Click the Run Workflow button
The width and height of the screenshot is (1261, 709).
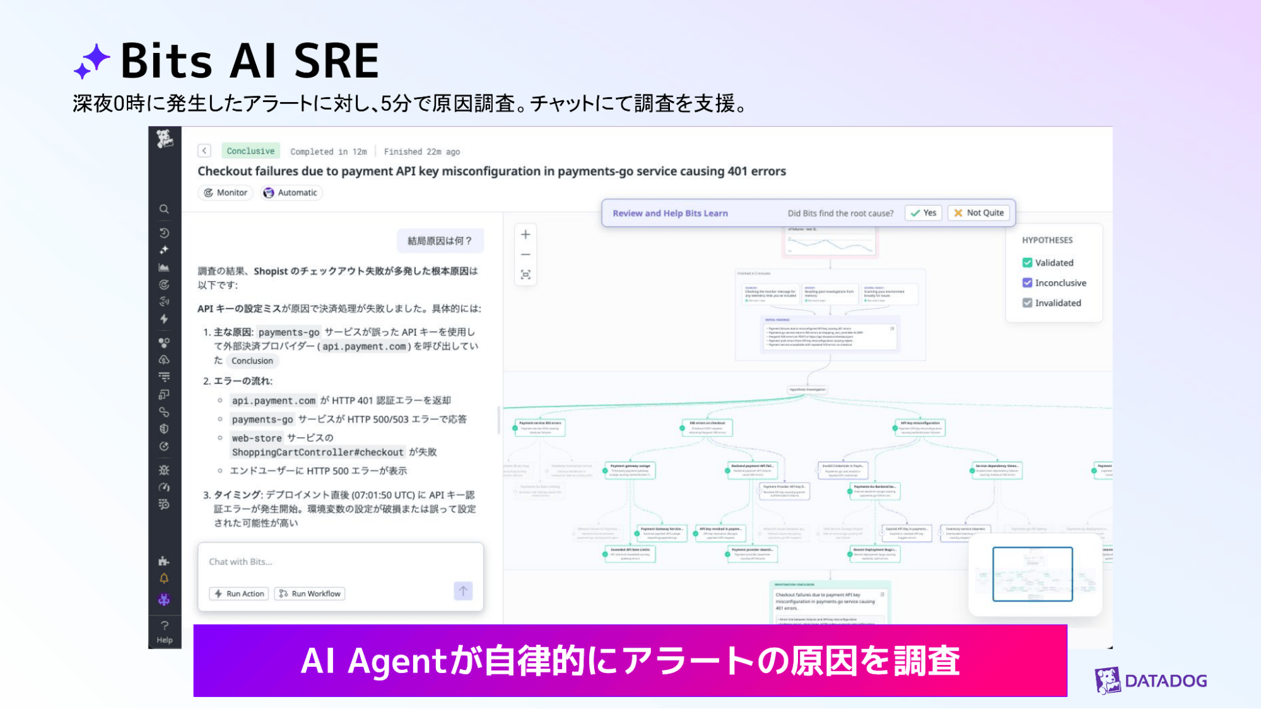coord(309,593)
